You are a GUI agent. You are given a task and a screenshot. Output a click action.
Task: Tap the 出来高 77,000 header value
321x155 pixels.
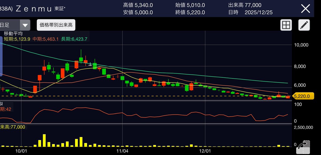245,5
